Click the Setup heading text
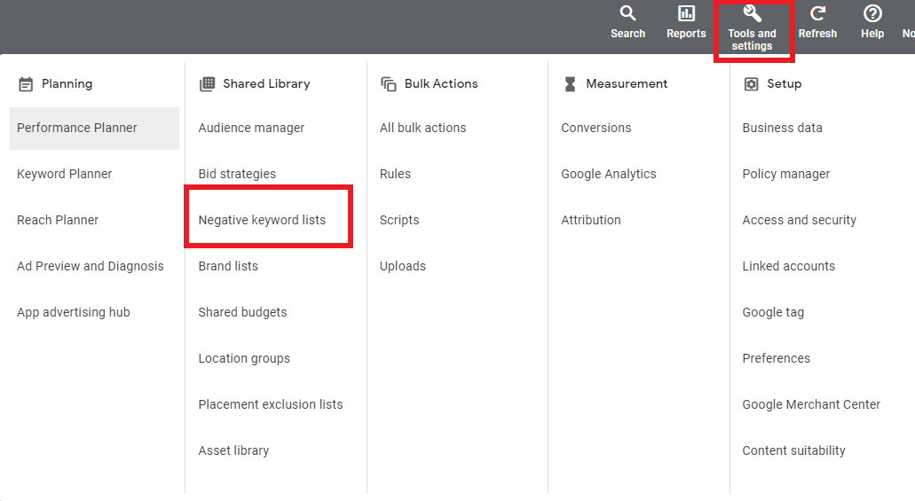Viewport: 915px width, 501px height. click(785, 83)
